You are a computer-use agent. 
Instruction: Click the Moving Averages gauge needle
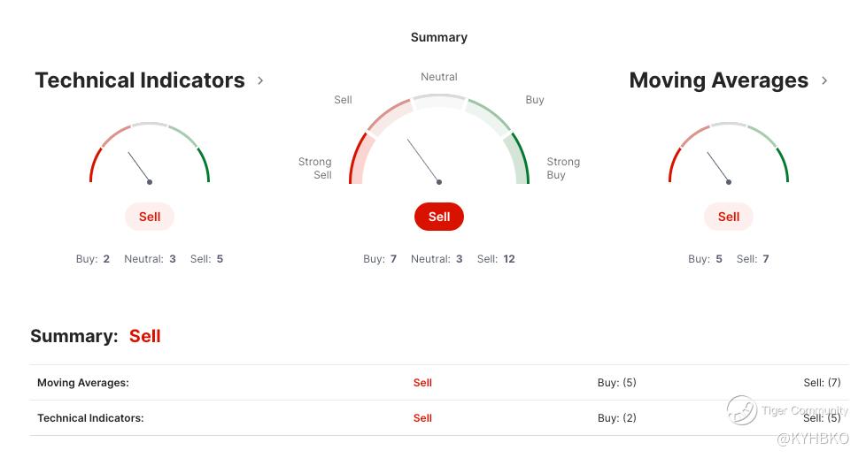click(718, 167)
